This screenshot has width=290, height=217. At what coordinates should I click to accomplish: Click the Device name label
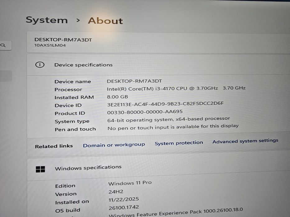click(73, 82)
